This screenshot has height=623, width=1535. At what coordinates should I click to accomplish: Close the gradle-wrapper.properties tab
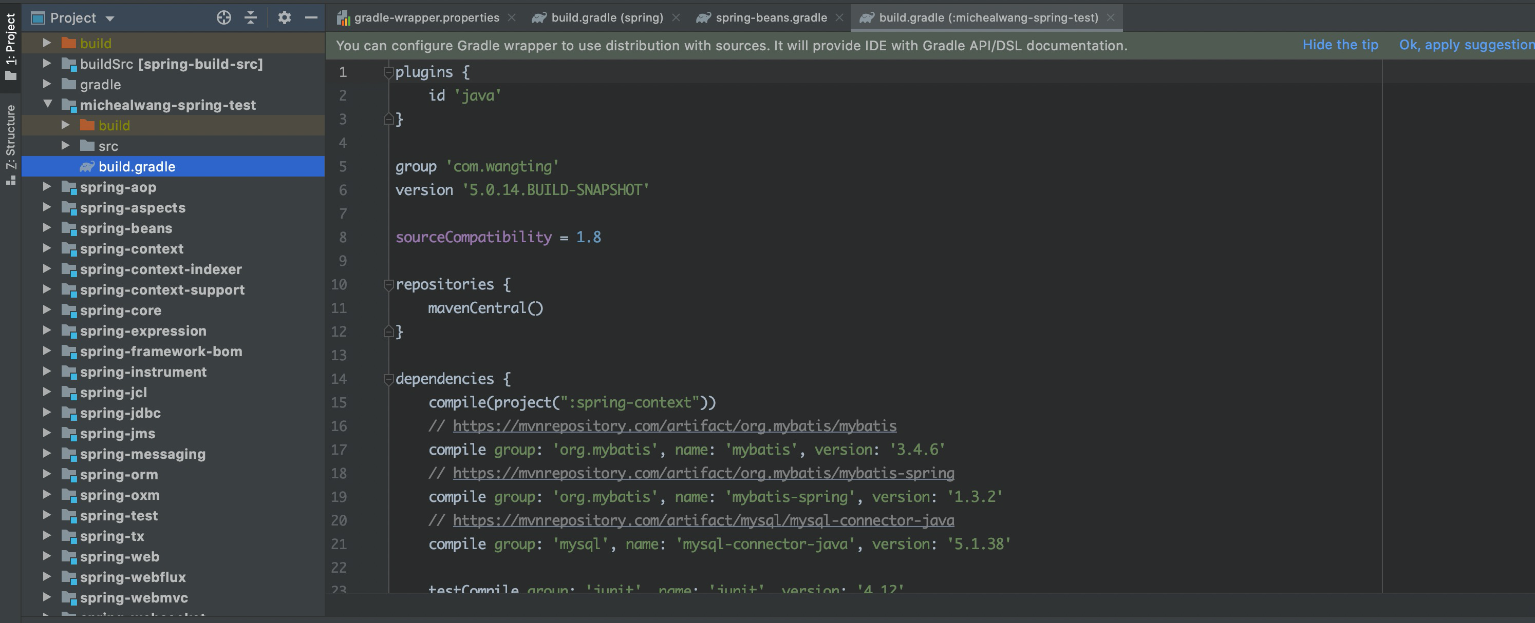(511, 18)
